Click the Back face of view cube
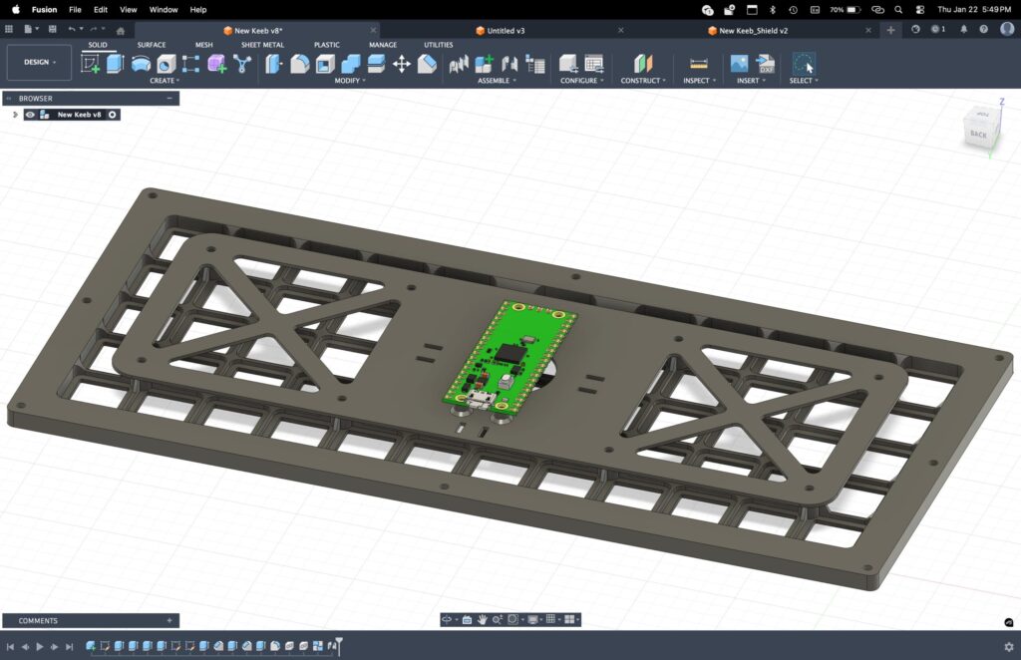Viewport: 1021px width, 660px height. [x=978, y=134]
